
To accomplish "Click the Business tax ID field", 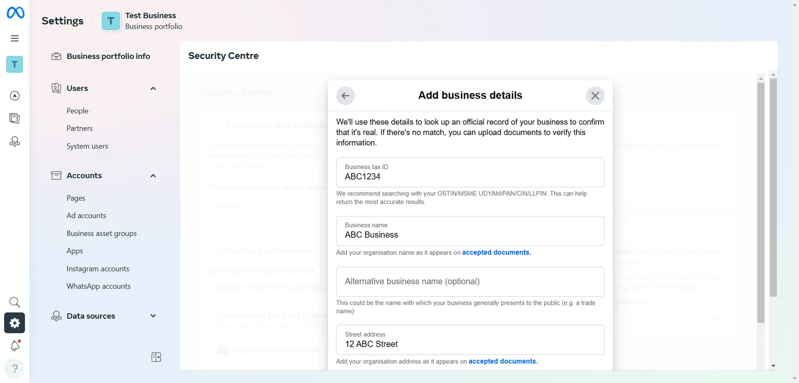I will click(x=470, y=173).
